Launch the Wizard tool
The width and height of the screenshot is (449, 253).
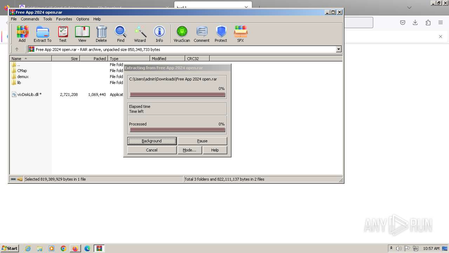[140, 34]
